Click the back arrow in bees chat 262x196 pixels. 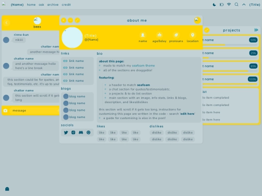coord(6,23)
